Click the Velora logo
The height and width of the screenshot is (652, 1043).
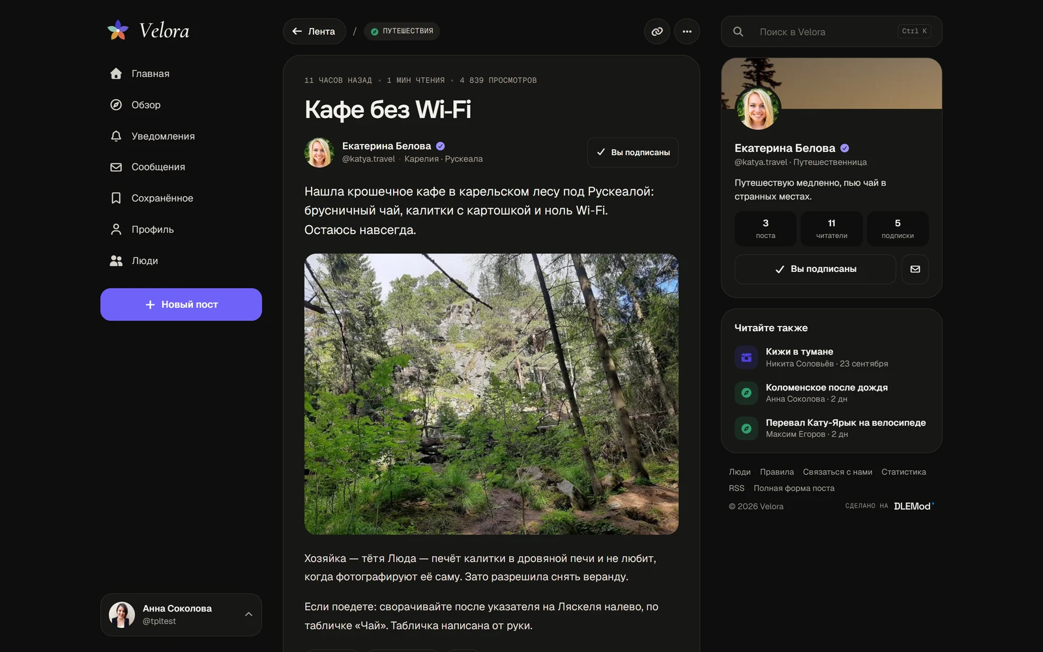(x=149, y=30)
